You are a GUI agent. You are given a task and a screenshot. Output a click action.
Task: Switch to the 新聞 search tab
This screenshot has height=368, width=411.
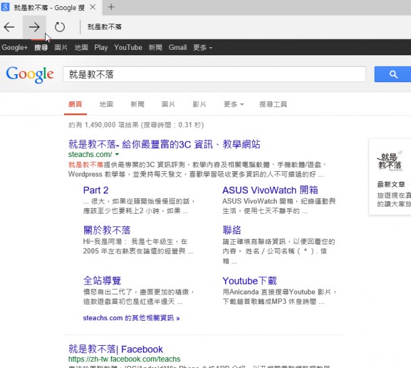pyautogui.click(x=137, y=104)
